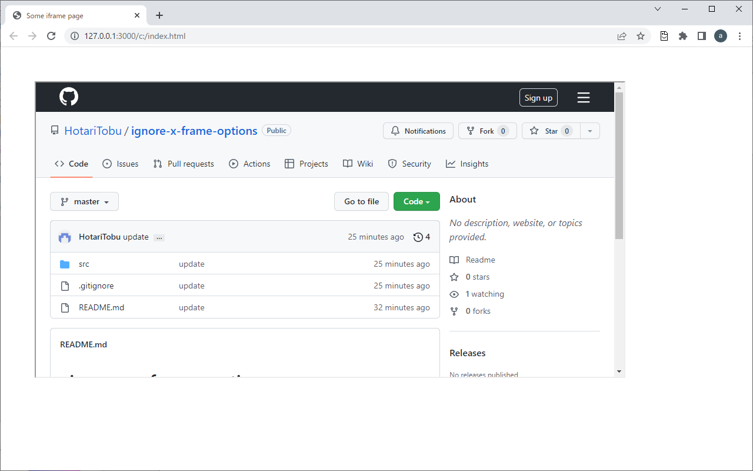Go back in Chrome

click(x=14, y=36)
